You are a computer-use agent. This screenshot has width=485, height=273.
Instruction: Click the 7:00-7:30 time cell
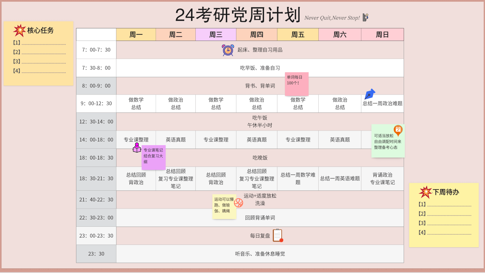point(96,50)
